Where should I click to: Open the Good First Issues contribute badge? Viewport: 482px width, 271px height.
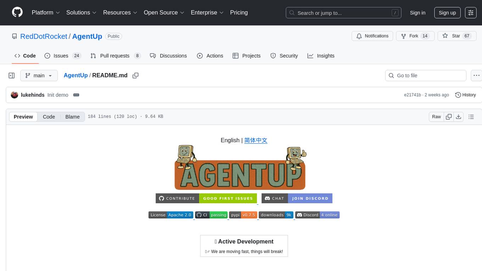(206, 198)
